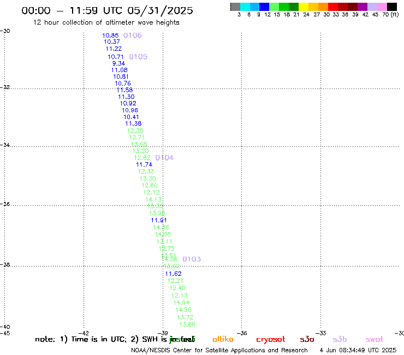
Task: Click the black 70 ft legend swatch
Action: tap(392, 7)
